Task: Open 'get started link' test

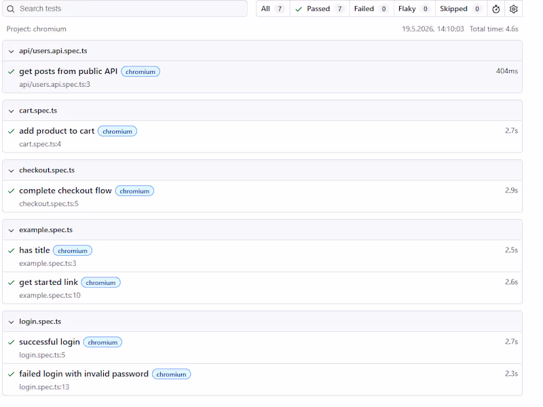Action: (48, 282)
